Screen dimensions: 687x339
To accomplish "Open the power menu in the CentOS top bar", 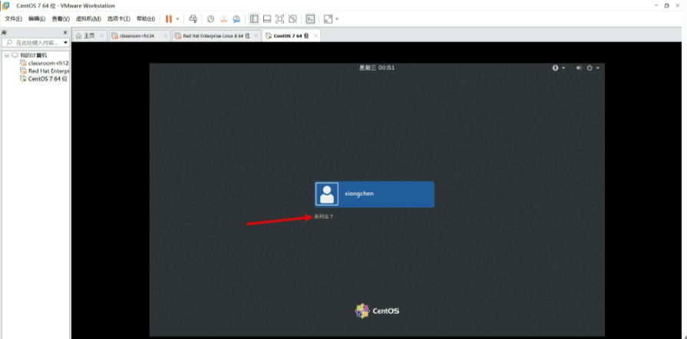I will [593, 68].
